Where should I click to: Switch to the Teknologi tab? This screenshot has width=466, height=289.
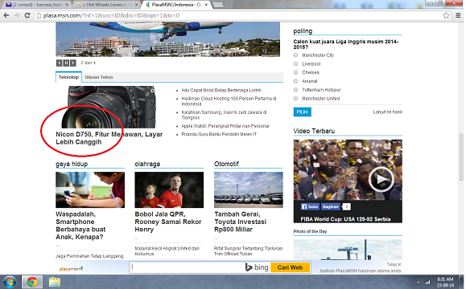click(x=68, y=77)
